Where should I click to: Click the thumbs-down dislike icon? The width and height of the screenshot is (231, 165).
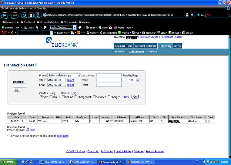click(37, 27)
